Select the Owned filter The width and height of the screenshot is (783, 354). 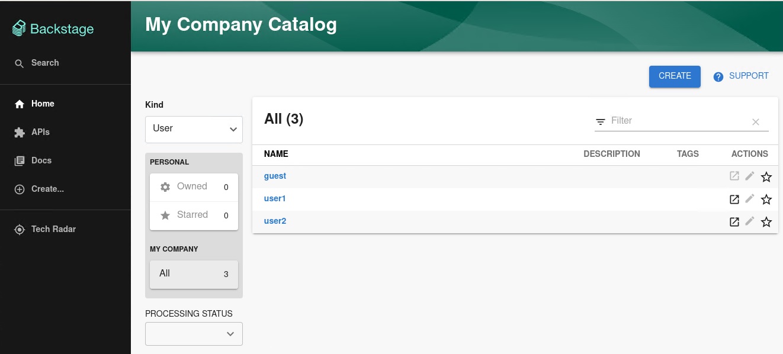coord(194,187)
